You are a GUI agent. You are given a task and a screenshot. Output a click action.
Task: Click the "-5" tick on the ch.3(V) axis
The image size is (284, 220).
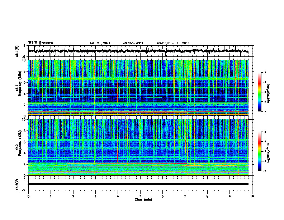point(24,190)
